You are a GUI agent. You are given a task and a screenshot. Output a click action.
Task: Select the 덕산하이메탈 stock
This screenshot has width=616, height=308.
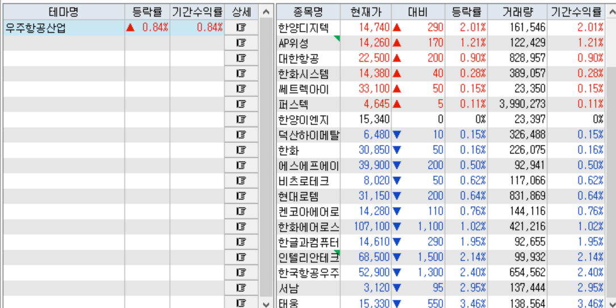click(309, 134)
